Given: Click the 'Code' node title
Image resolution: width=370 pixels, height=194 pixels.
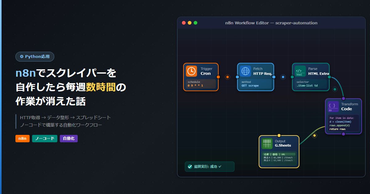Looking at the screenshot, I should click(347, 109).
